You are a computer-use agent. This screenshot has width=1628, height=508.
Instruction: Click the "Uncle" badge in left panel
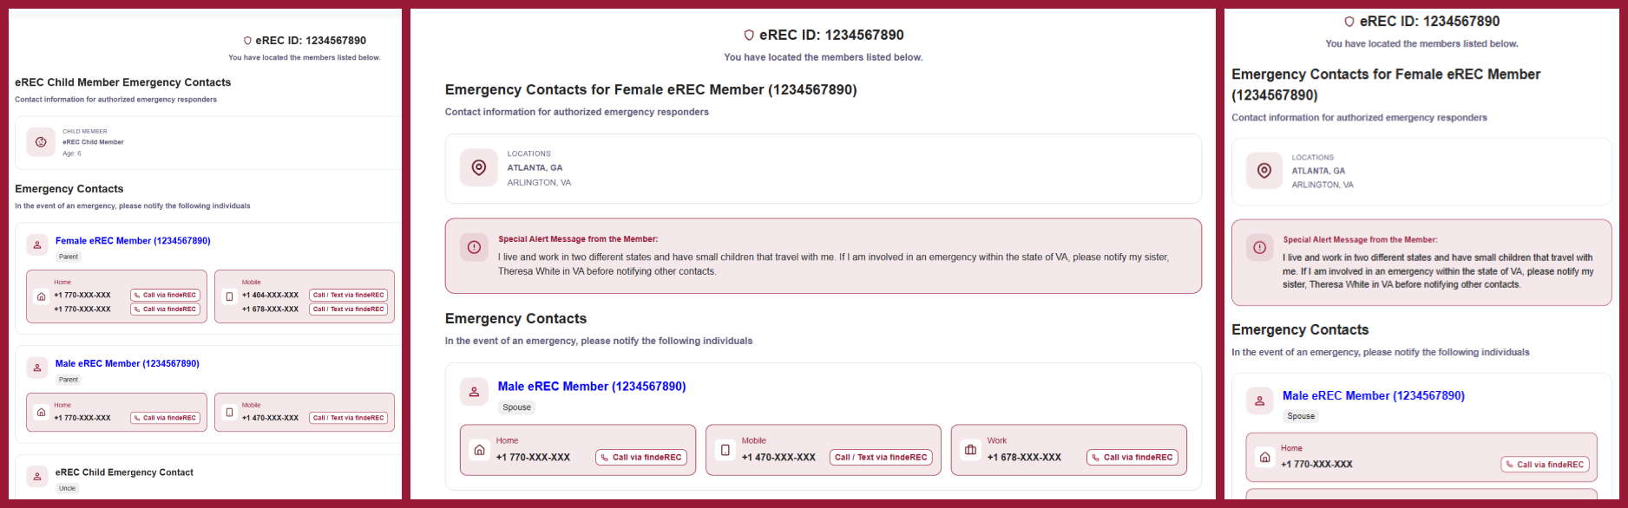(67, 489)
